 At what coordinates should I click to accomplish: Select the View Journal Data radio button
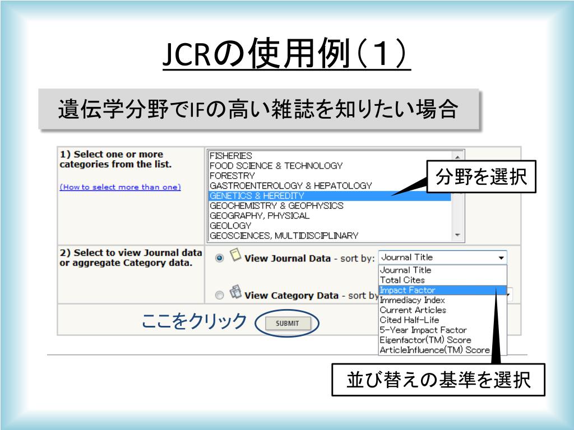pyautogui.click(x=219, y=258)
